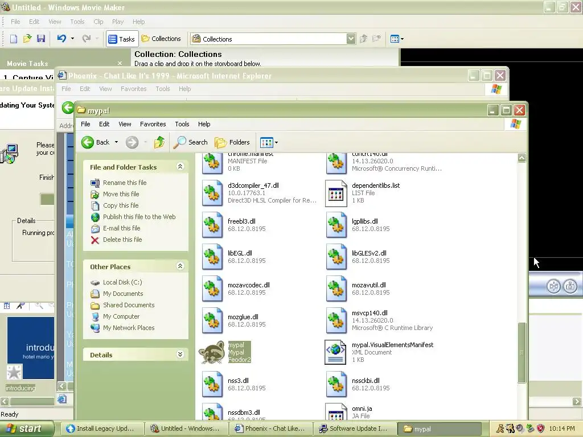Click the Up one level icon
This screenshot has width=583, height=437.
click(159, 142)
